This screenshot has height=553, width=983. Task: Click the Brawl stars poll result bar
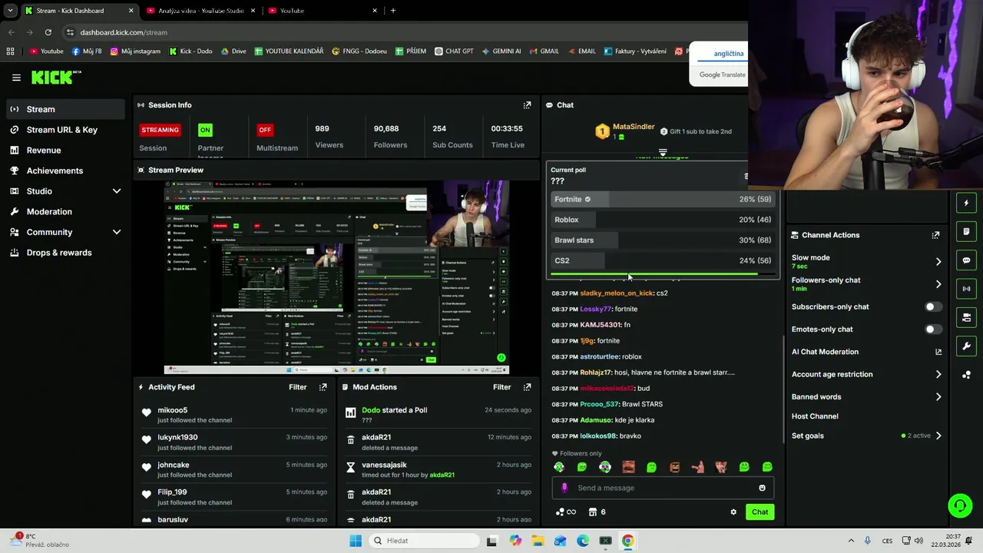(663, 240)
